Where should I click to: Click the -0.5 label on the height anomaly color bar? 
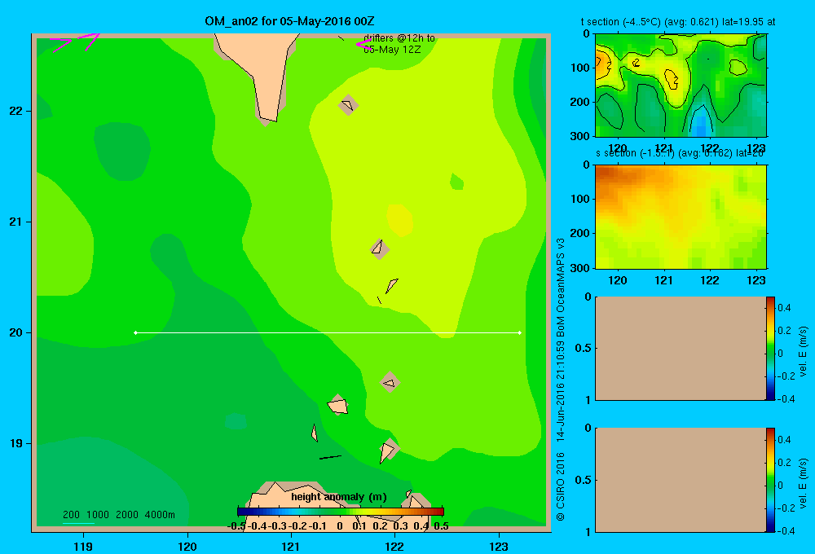[236, 526]
